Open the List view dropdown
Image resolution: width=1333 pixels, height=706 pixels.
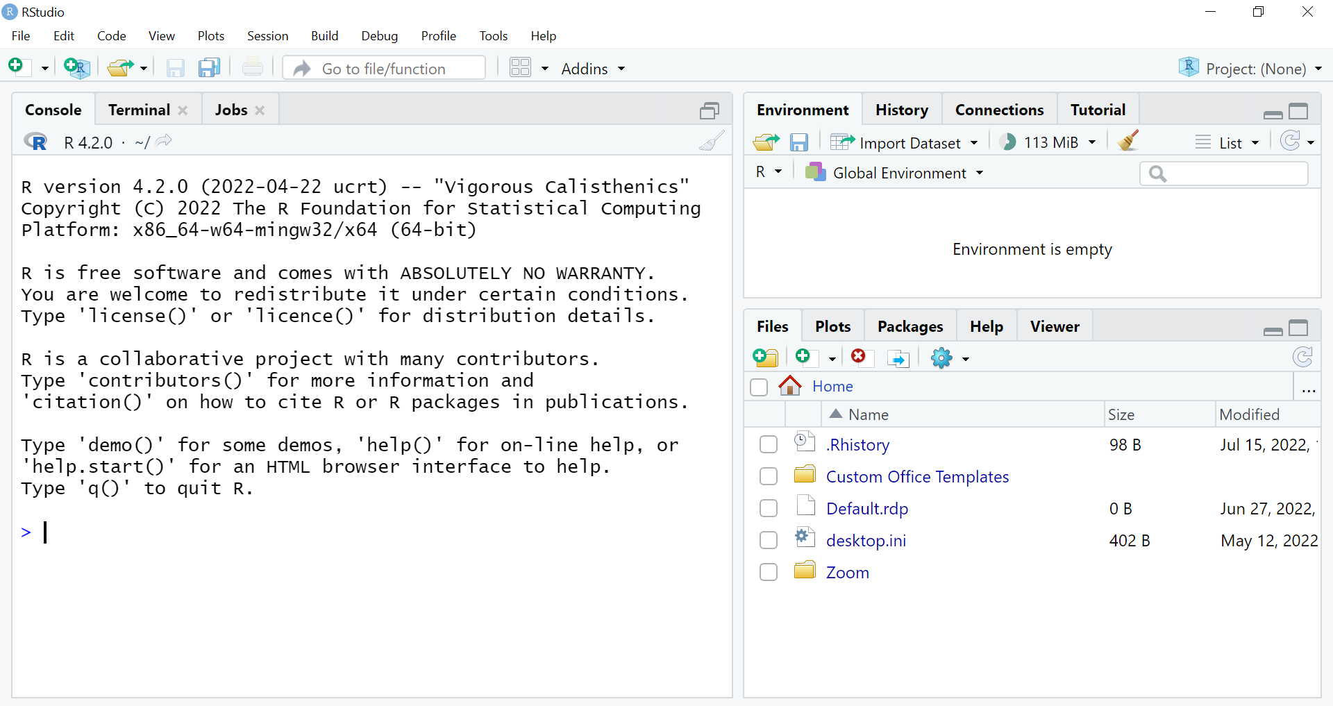pos(1227,142)
